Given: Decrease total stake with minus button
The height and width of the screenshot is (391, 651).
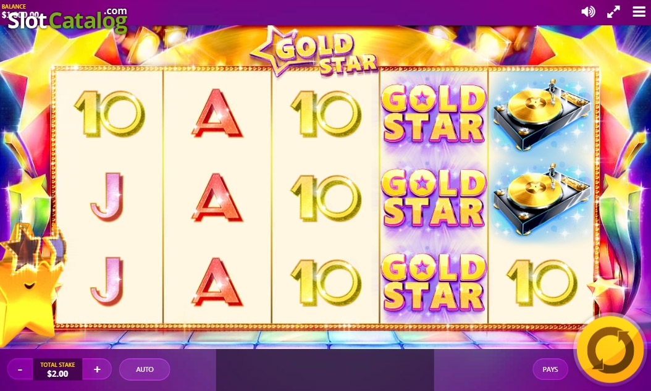Looking at the screenshot, I should 20,369.
